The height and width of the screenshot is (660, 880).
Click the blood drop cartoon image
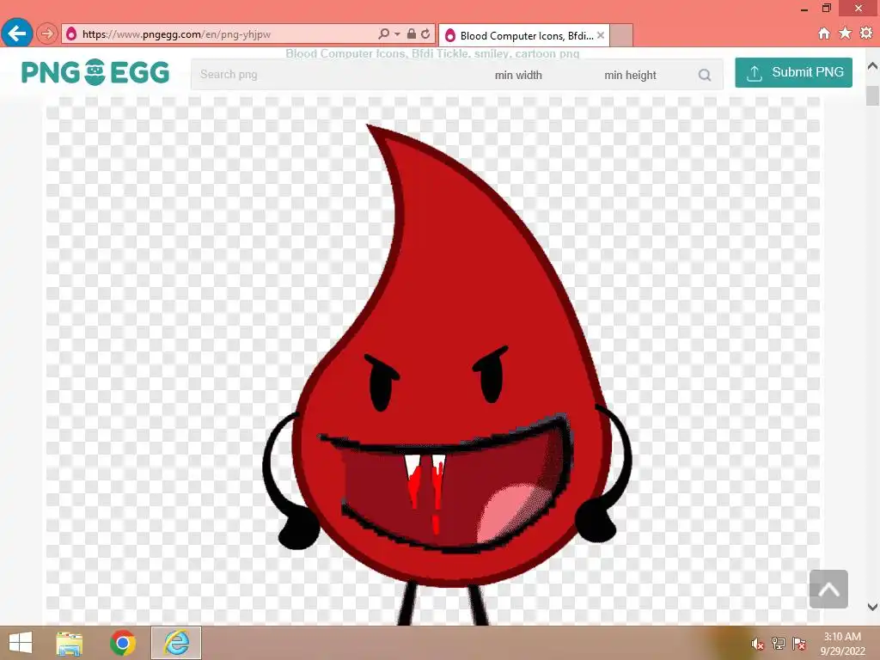[x=447, y=375]
